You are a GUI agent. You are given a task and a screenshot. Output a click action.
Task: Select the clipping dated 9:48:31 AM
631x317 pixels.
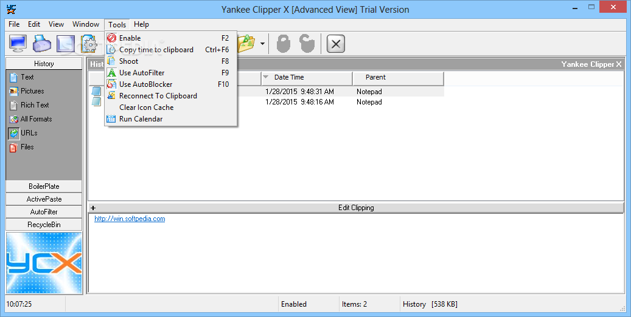pyautogui.click(x=266, y=92)
